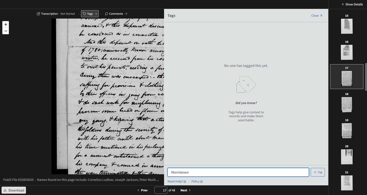Open the Transcription tab
This screenshot has width=367, height=195.
(56, 14)
